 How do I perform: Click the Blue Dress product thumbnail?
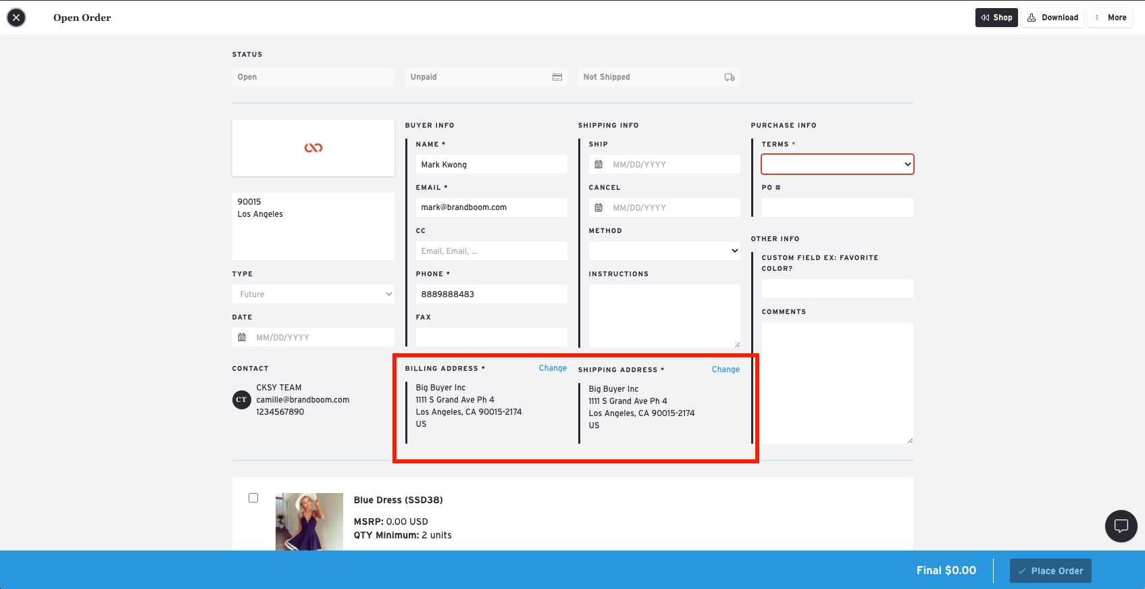(x=309, y=521)
